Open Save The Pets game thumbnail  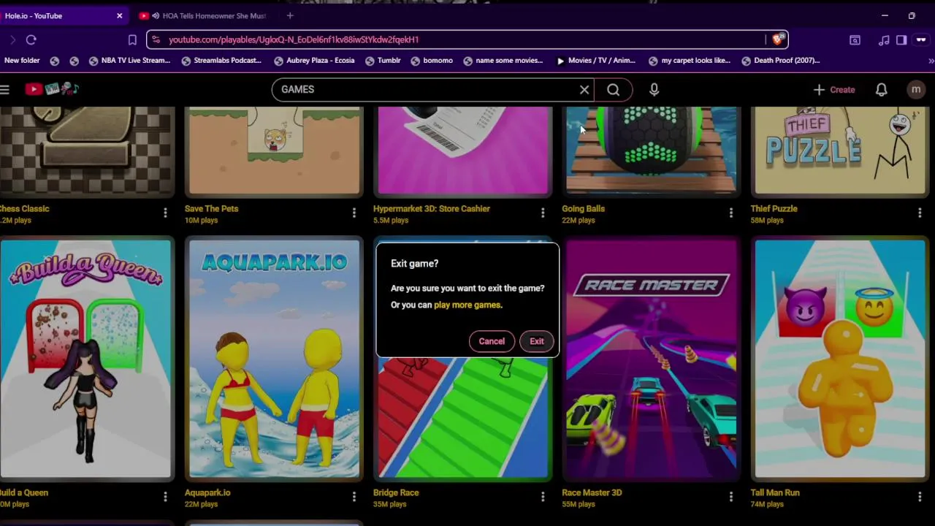[x=275, y=151]
